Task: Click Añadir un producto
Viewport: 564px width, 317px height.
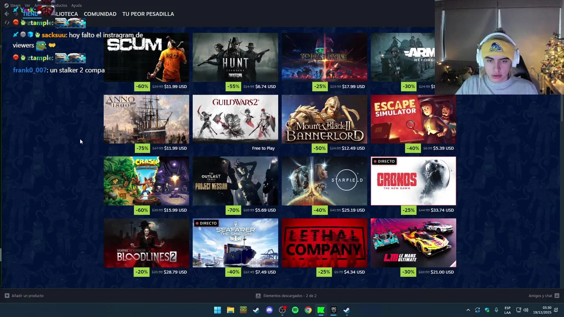Action: tap(28, 296)
